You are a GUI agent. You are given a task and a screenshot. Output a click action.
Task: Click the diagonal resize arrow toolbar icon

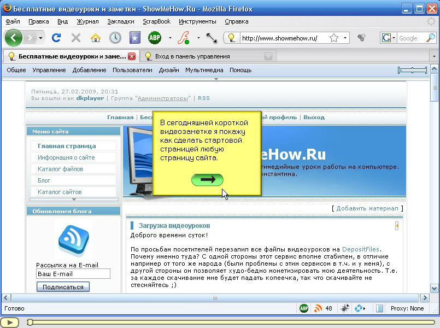pyautogui.click(x=212, y=38)
